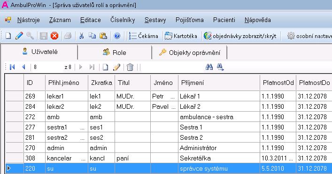Screen dimensions: 332x174
Task: Sort by the Titul column header
Action: coord(132,83)
